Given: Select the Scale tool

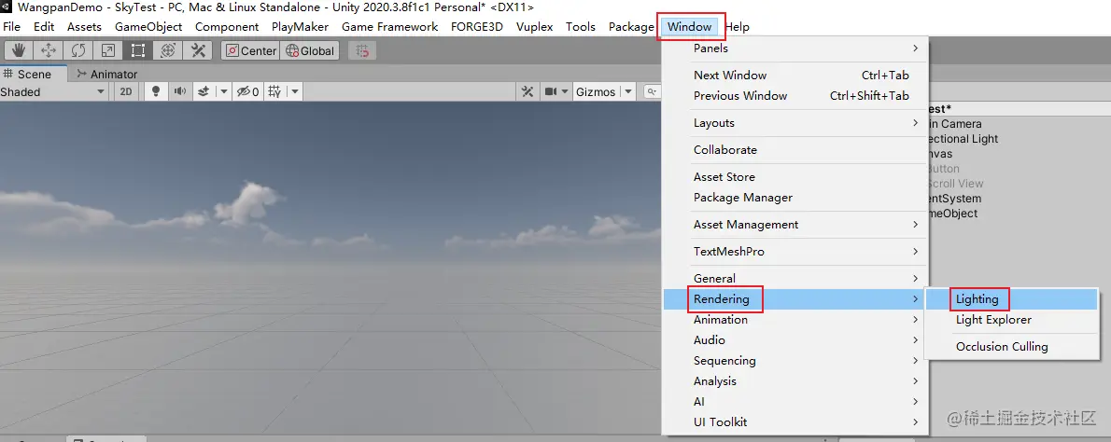Looking at the screenshot, I should [x=107, y=51].
